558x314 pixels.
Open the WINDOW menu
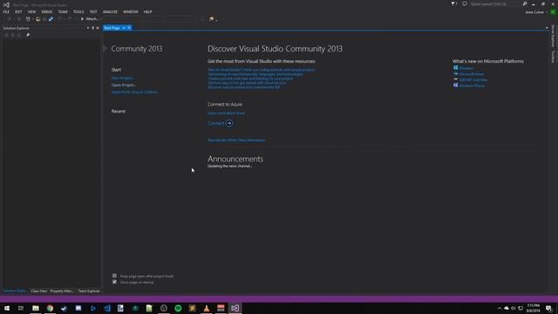[x=131, y=11]
